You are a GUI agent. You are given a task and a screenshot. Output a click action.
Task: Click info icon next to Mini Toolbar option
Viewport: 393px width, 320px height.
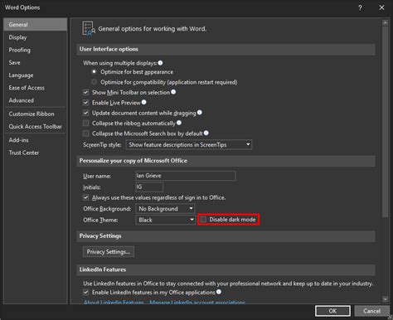[x=173, y=92]
